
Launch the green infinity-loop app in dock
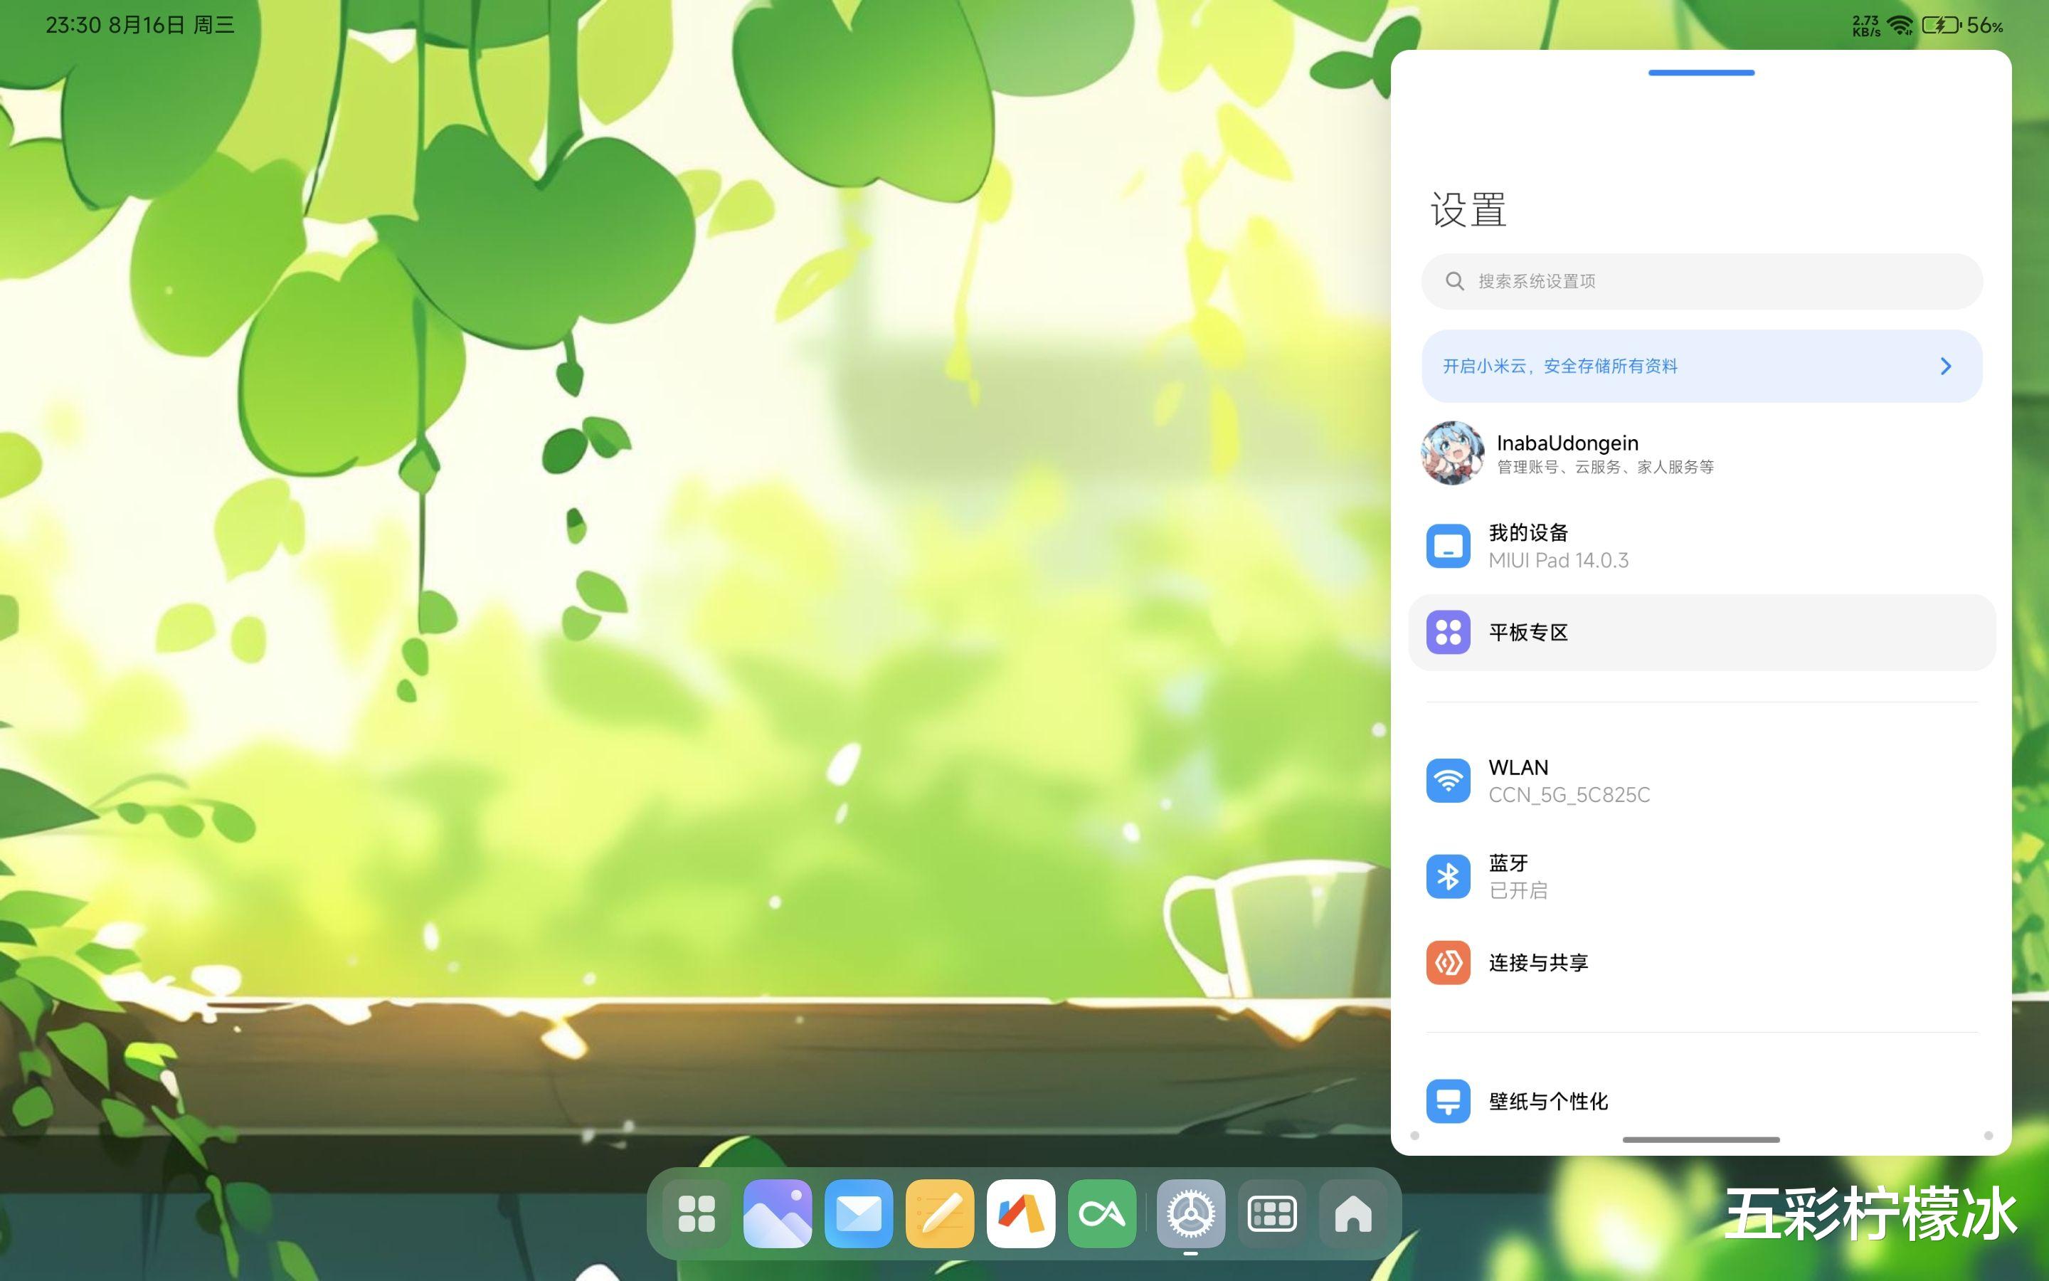(x=1101, y=1213)
